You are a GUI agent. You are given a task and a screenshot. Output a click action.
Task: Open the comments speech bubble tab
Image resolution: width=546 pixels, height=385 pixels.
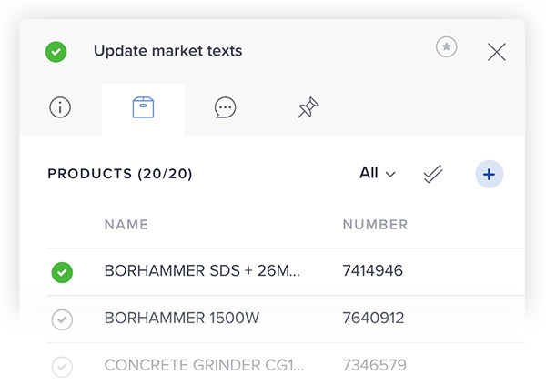pos(226,108)
